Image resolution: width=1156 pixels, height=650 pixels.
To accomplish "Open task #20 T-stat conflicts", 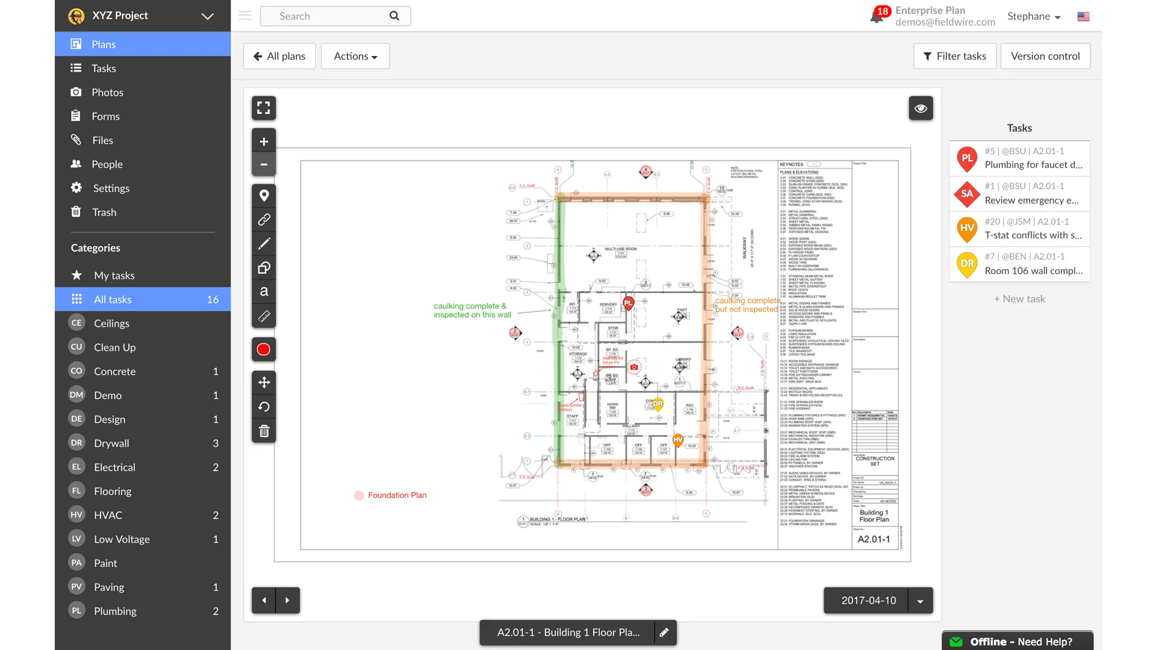I will 1020,229.
